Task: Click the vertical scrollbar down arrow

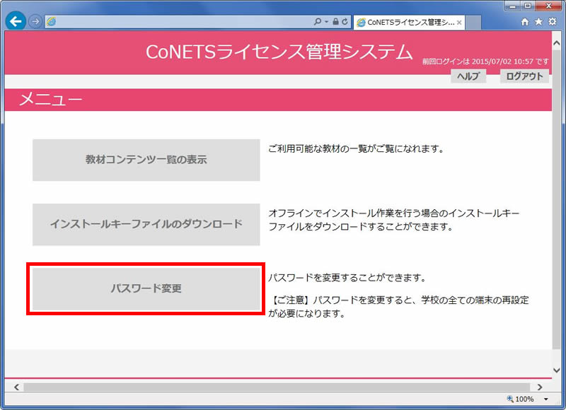Action: (x=557, y=370)
